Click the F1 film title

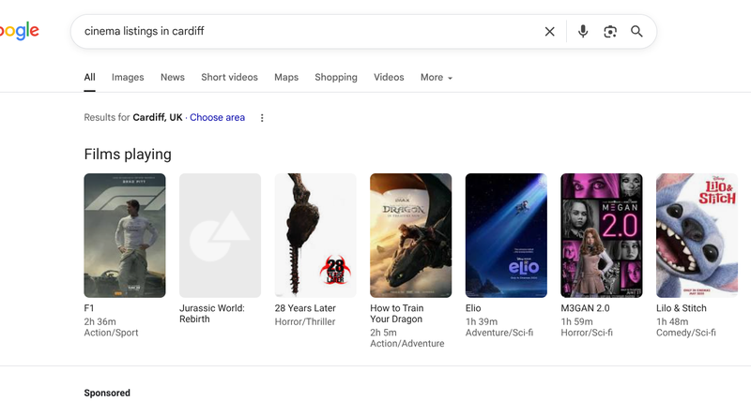(89, 308)
